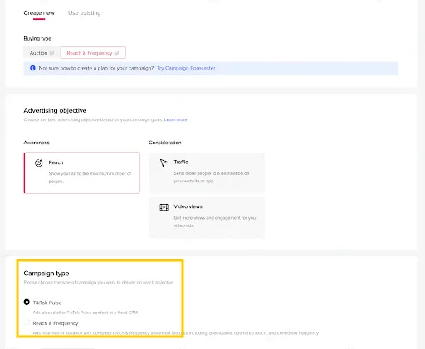Screen dimensions: 425x349
Task: Click the Awareness category label
Action: point(37,143)
